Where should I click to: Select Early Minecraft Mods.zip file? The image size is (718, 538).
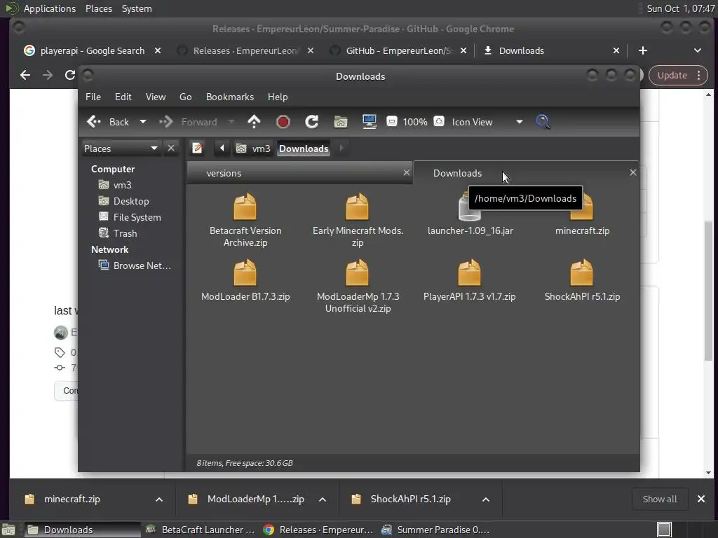point(358,221)
